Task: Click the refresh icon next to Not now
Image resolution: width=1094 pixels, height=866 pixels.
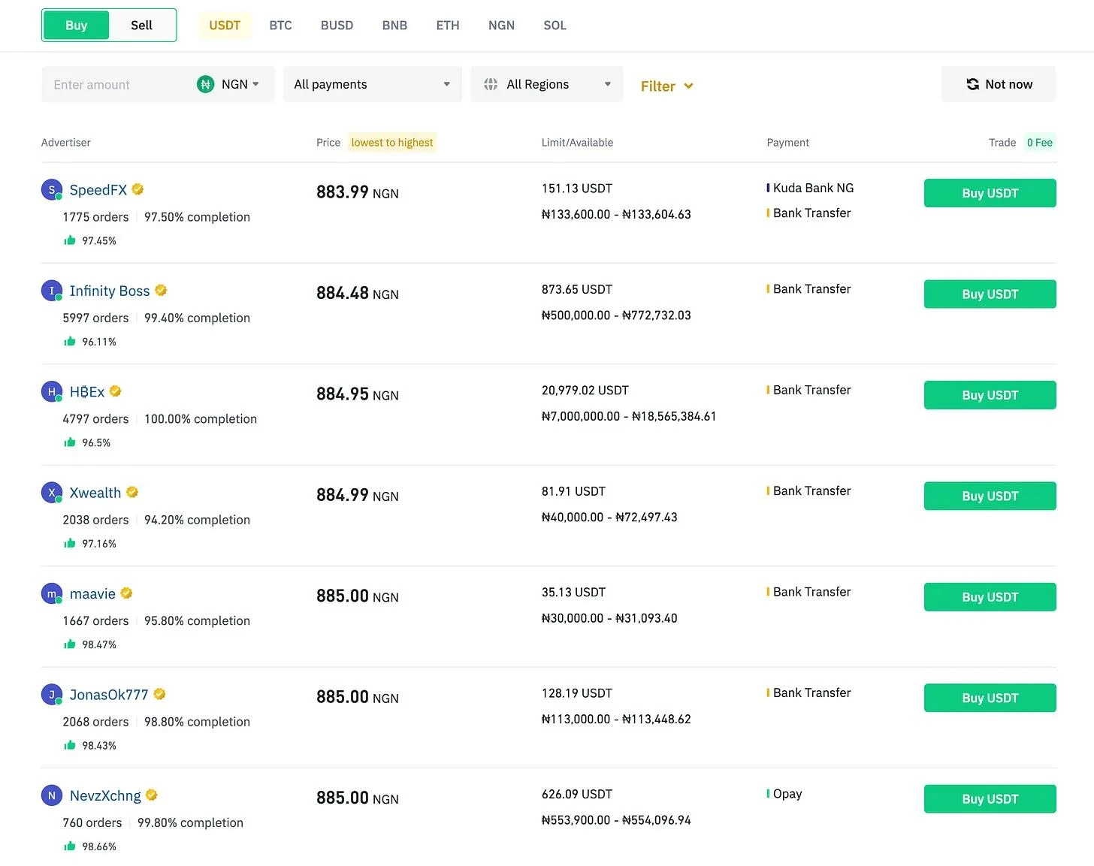Action: pos(972,84)
